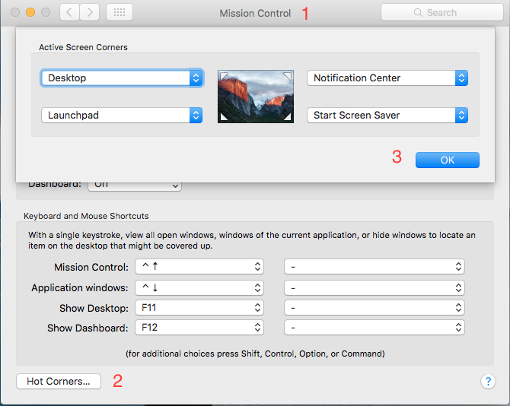Open Show Dashboard F12 shortcut dropdown
The height and width of the screenshot is (406, 510).
[199, 328]
